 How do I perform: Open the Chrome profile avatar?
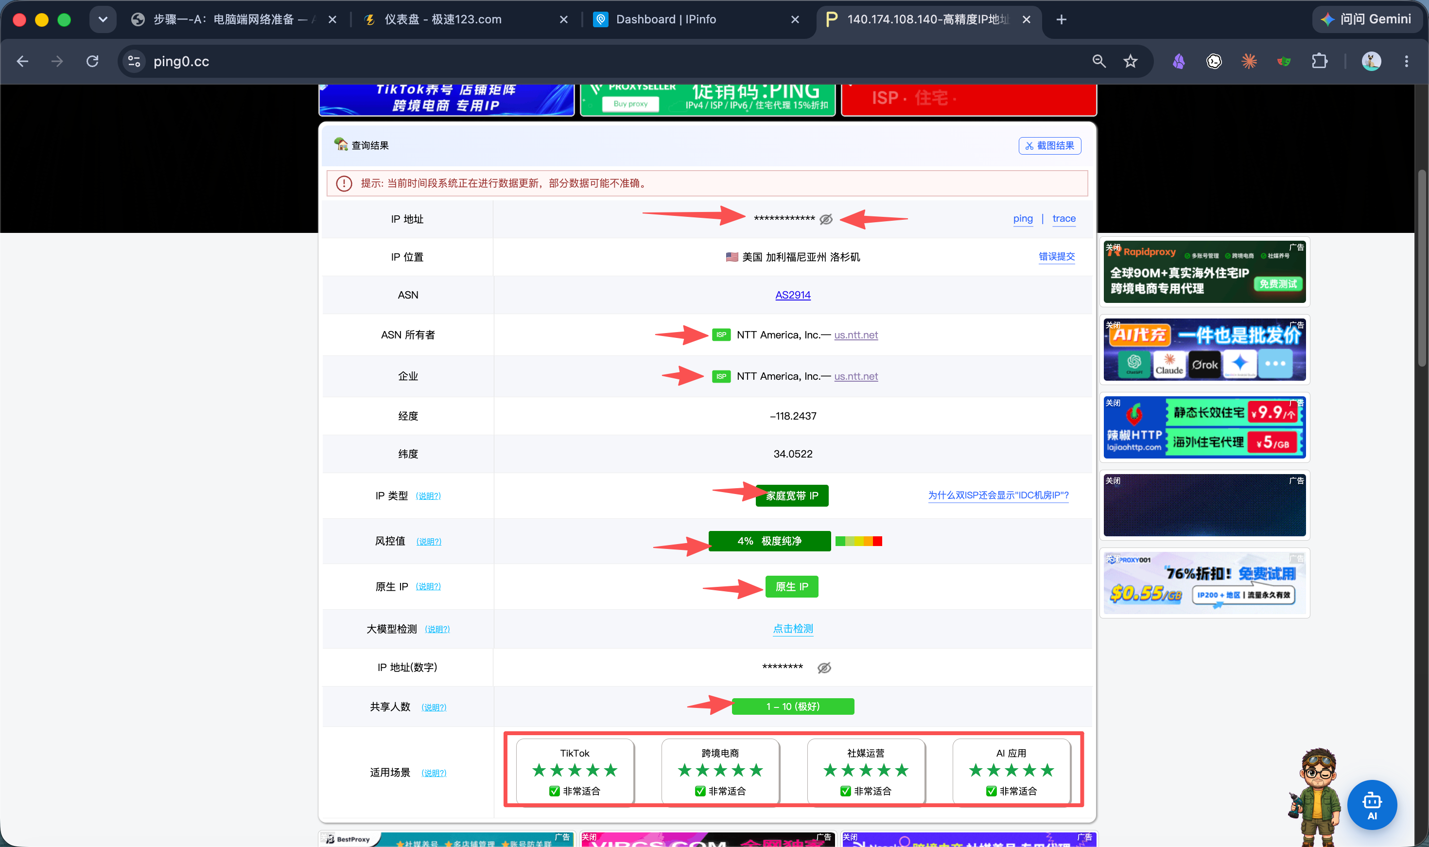(x=1371, y=61)
